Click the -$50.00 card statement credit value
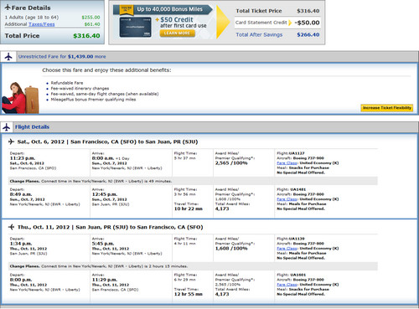Image resolution: width=419 pixels, height=309 pixels. click(307, 23)
